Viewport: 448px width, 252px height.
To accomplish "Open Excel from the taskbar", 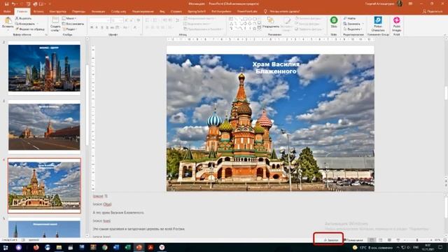I will (127, 247).
